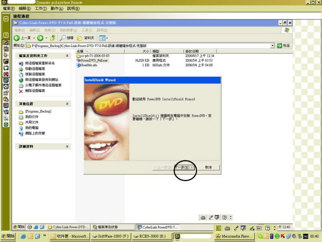Click the help icon on floating language bar

(x=225, y=217)
